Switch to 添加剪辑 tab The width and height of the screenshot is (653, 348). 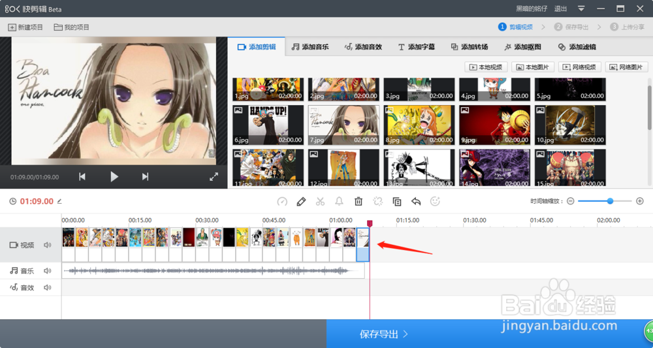(257, 47)
